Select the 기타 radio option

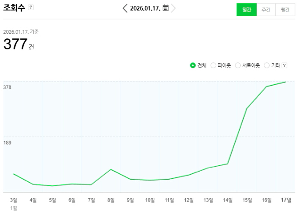point(266,65)
